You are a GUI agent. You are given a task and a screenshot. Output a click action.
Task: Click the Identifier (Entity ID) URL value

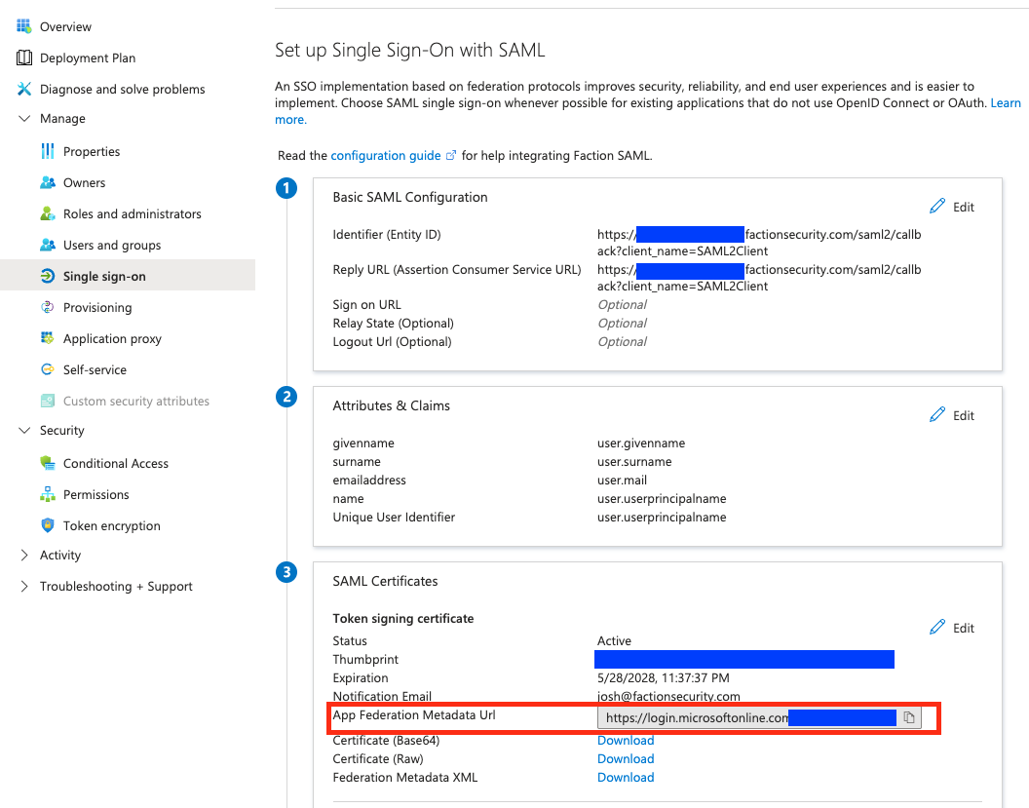(x=759, y=243)
